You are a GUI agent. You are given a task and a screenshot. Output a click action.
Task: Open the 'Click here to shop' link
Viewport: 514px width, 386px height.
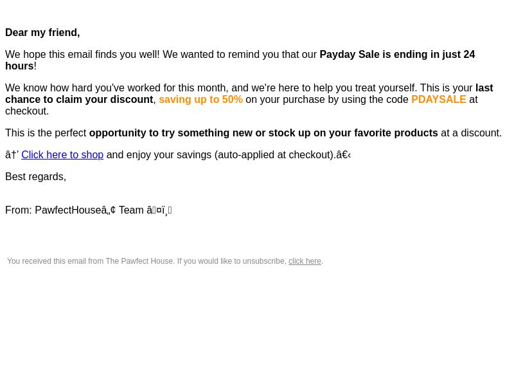click(62, 154)
